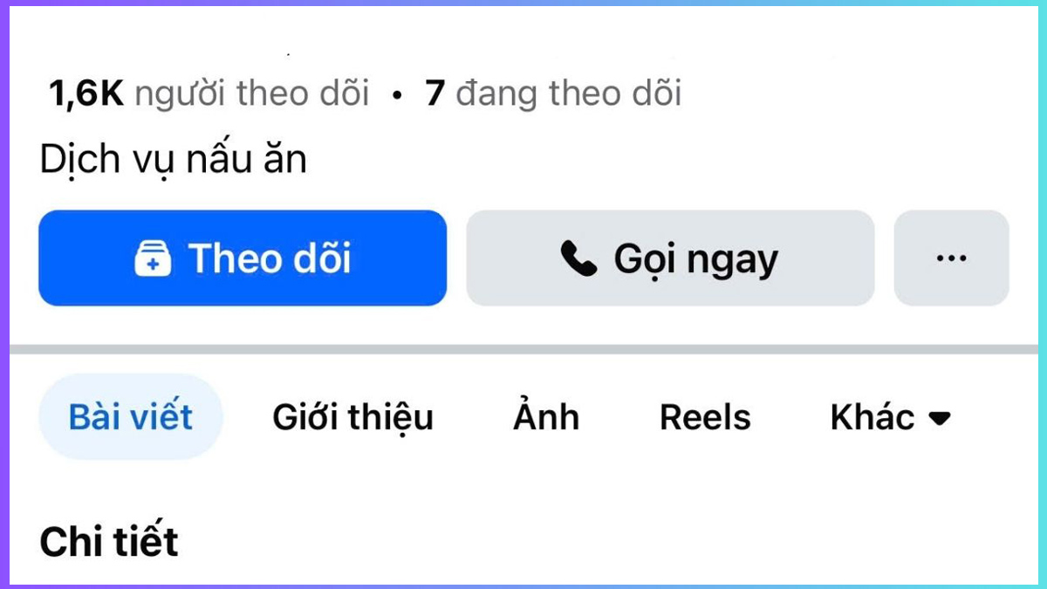1047x589 pixels.
Task: Click the Gọi ngay text label
Action: point(695,260)
